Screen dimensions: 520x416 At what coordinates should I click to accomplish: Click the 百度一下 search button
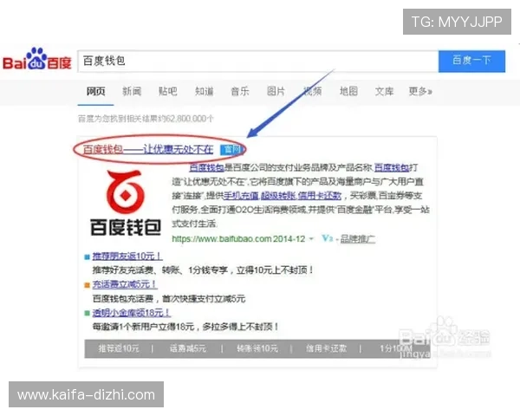[471, 61]
